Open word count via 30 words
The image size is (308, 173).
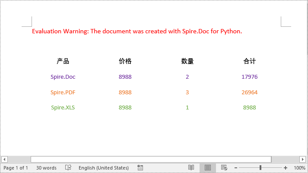click(46, 168)
